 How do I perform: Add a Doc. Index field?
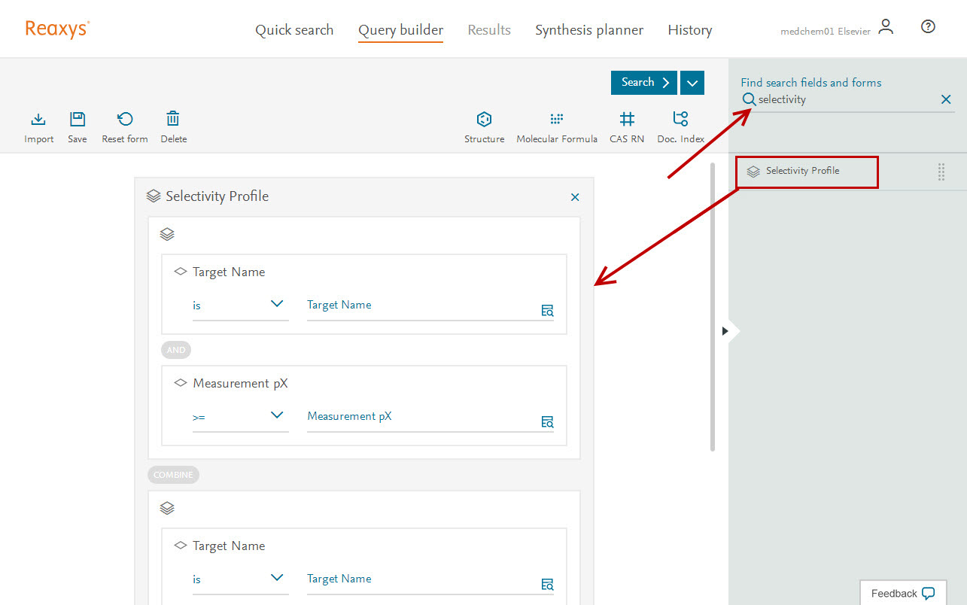tap(680, 120)
